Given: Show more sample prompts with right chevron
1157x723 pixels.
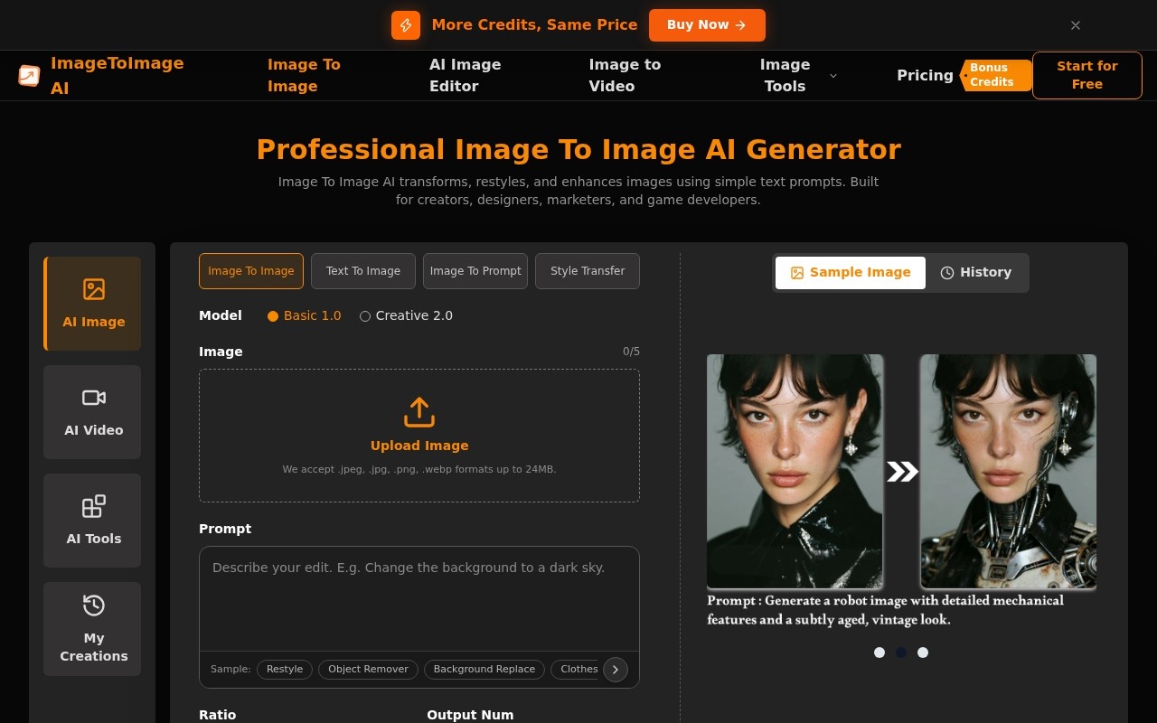Looking at the screenshot, I should [616, 670].
